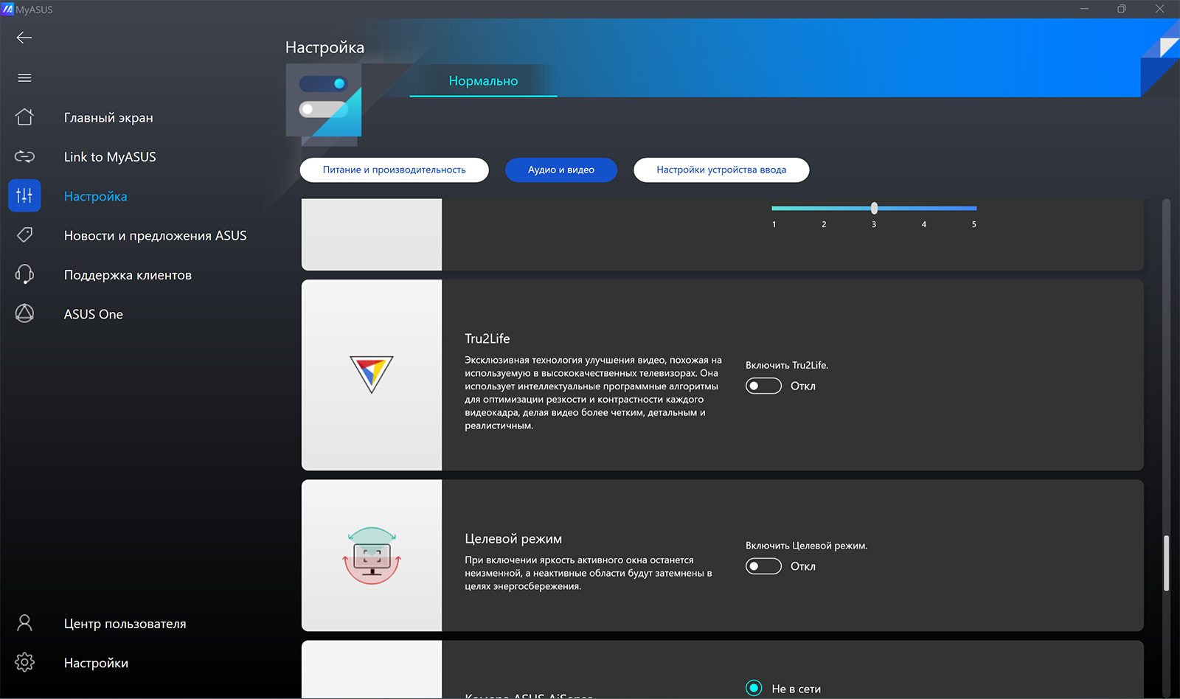
Task: Click slider level 4 label
Action: [924, 224]
